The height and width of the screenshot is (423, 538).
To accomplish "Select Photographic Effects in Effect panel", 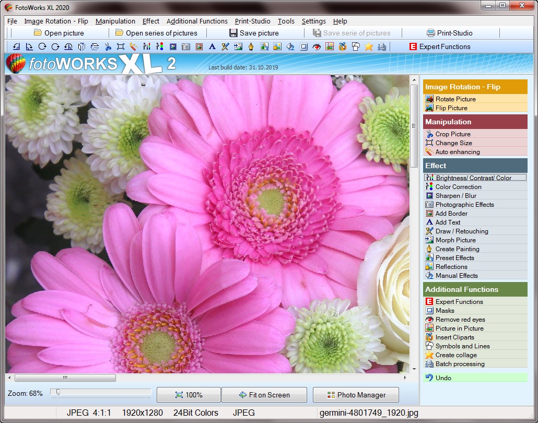I will click(475, 205).
